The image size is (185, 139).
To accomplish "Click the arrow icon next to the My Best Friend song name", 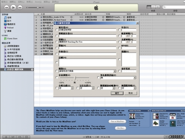I will coord(71,20).
